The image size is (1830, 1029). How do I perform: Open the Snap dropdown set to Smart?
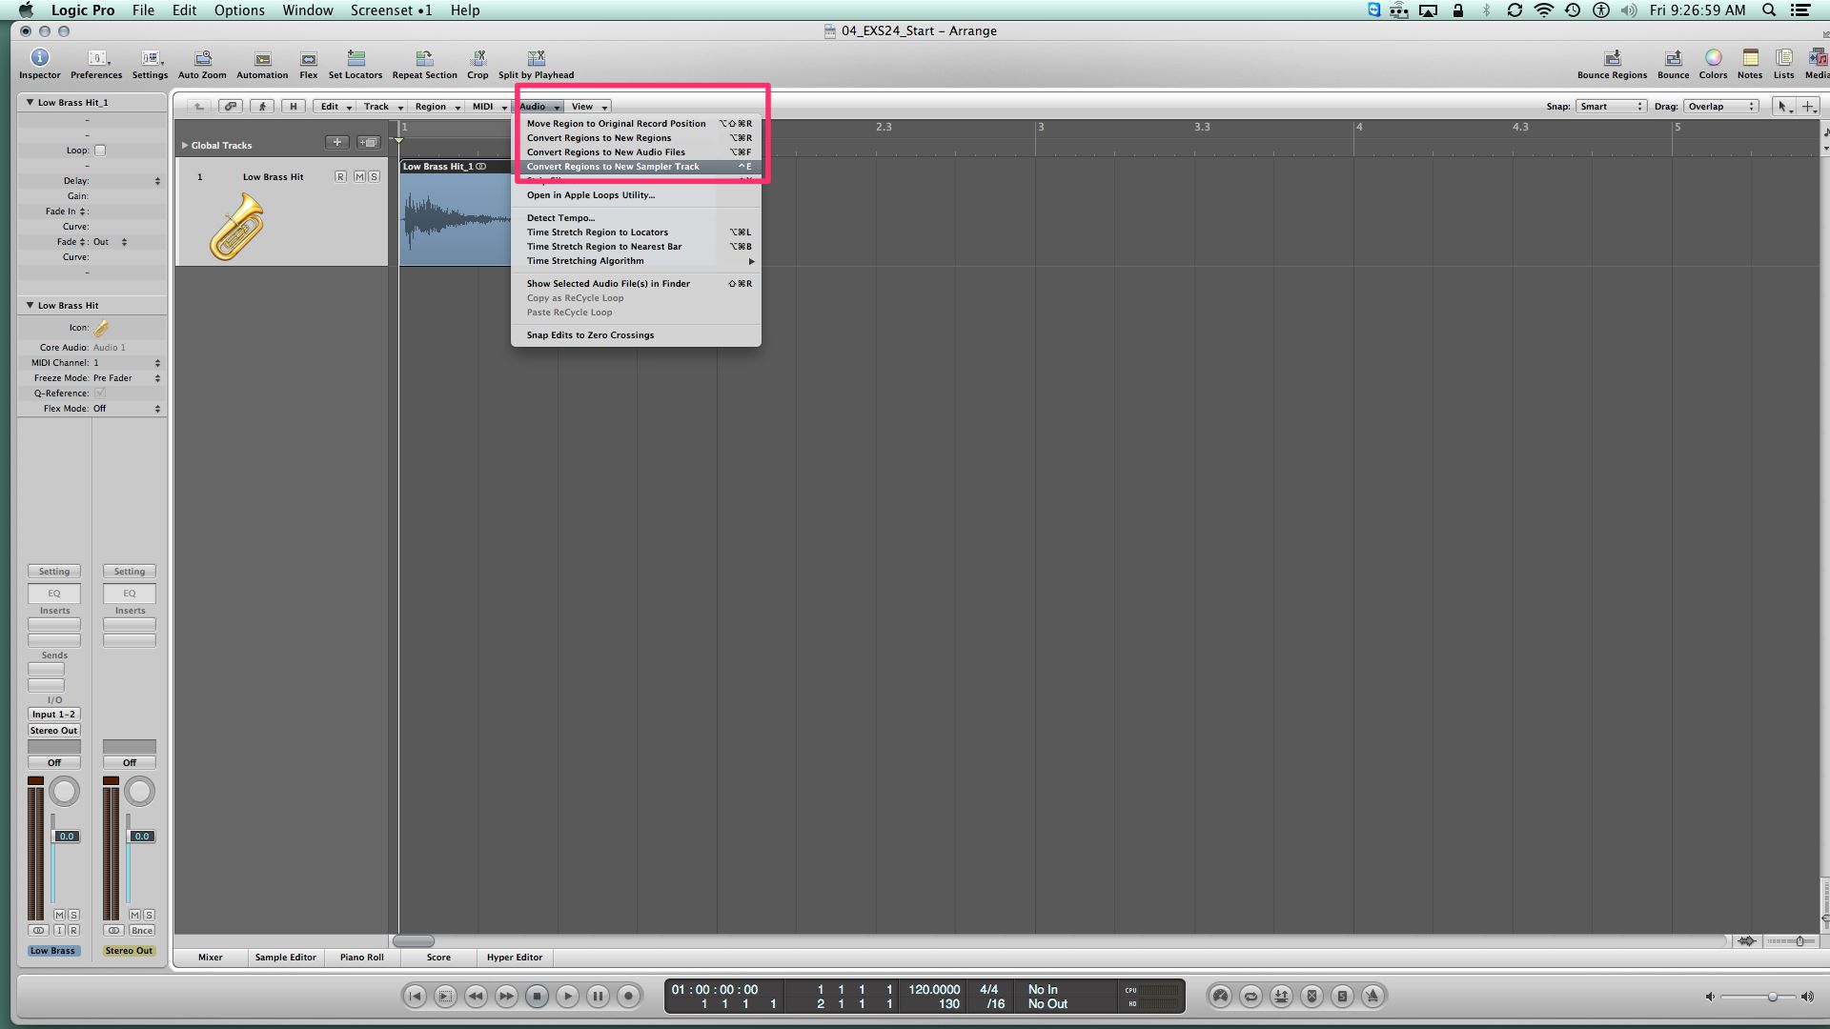click(x=1611, y=107)
